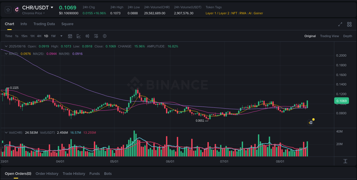
Task: Collapse the OHLC info row chevron
Action: click(6, 46)
